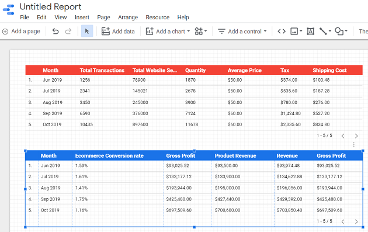Screen dimensions: 368x232
Task: Click Product Revenue column header
Action: [x=235, y=155]
